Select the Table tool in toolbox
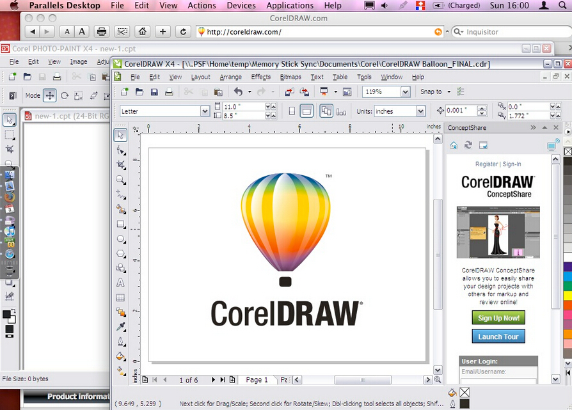Image resolution: width=572 pixels, height=410 pixels. click(x=120, y=297)
